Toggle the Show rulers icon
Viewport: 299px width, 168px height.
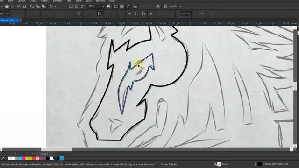pyautogui.click(x=116, y=6)
